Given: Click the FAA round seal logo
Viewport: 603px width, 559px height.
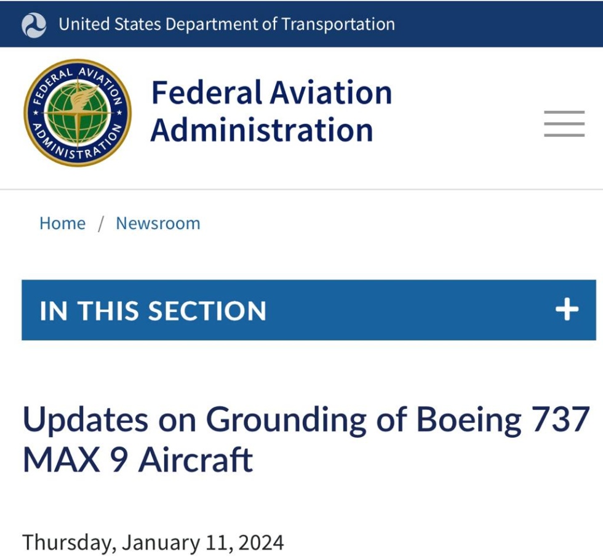Looking at the screenshot, I should pos(78,113).
